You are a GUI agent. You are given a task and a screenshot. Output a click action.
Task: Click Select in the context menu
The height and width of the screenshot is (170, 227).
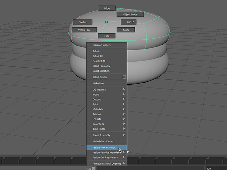(107, 51)
